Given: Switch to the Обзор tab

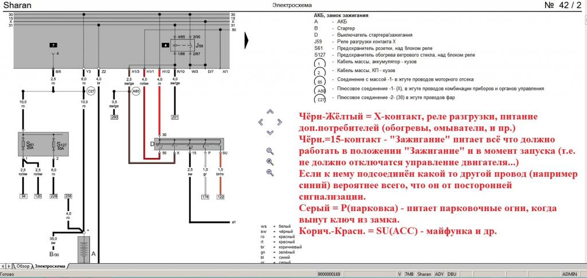Looking at the screenshot, I should click(x=23, y=266).
